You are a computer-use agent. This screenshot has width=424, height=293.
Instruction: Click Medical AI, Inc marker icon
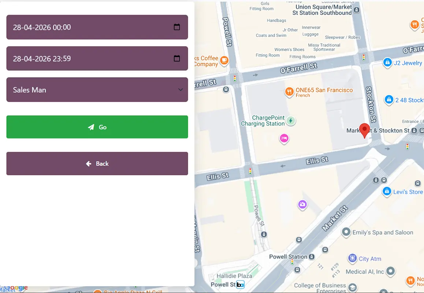coord(390,271)
